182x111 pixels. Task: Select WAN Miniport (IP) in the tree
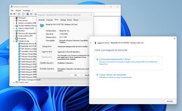(x=27, y=62)
